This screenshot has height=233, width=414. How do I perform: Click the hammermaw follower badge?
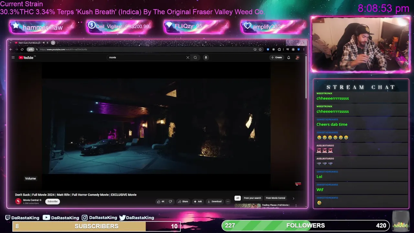pos(42,27)
